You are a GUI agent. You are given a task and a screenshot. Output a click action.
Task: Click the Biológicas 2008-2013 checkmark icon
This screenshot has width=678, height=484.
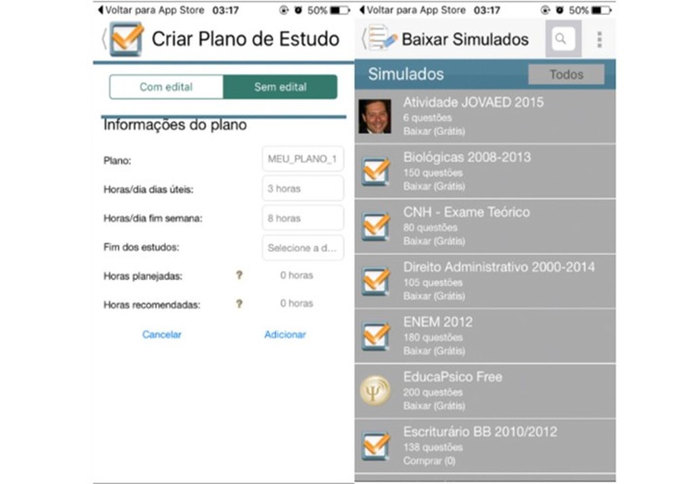[x=376, y=172]
